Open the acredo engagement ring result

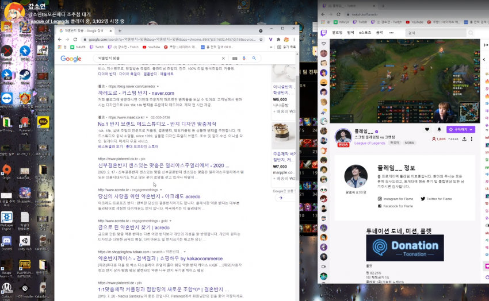(149, 196)
